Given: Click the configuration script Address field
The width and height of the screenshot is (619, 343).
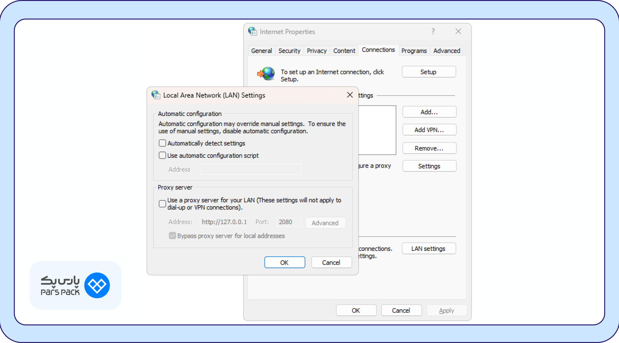Looking at the screenshot, I should (251, 169).
